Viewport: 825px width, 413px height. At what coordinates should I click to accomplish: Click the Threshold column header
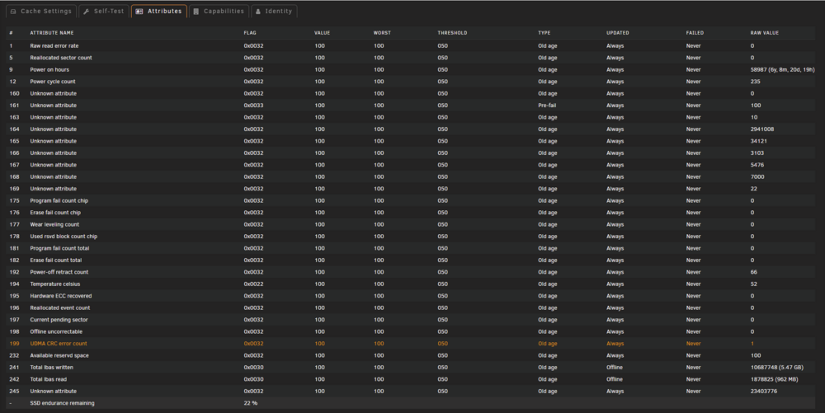point(452,33)
